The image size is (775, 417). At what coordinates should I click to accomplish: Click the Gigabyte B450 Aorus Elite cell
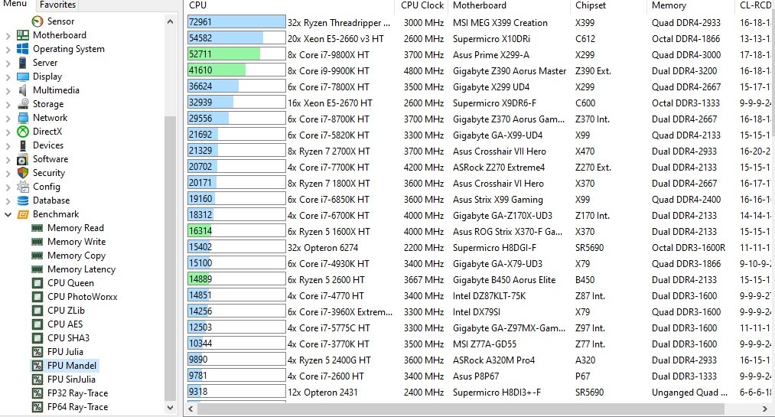tap(504, 279)
